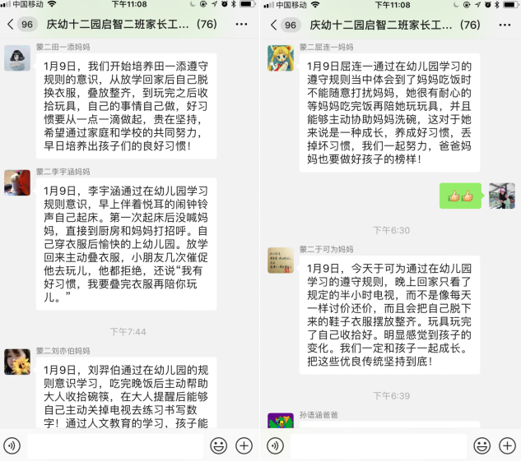This screenshot has height=461, width=521.
Task: Tap the back arrow in left chat
Action: 11,24
